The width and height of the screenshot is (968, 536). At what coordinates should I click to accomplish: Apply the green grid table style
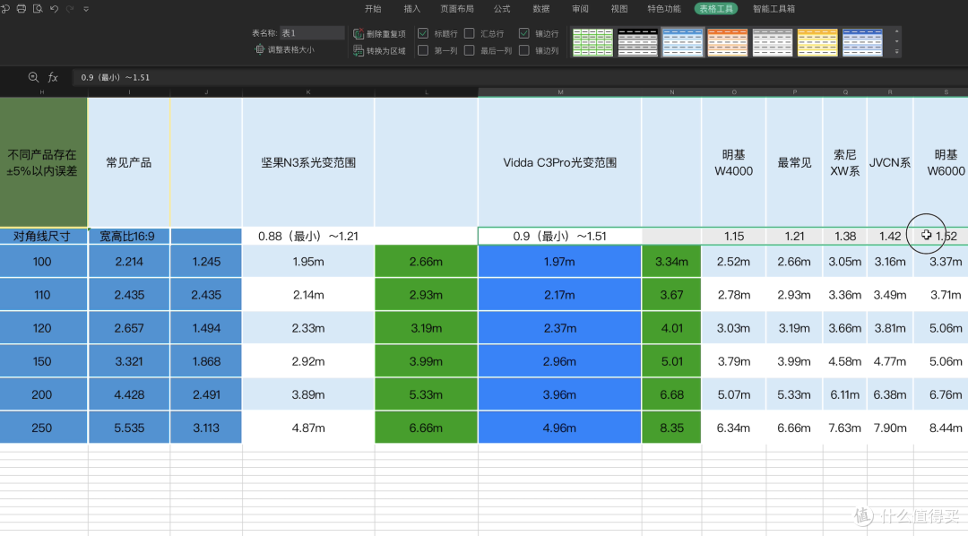coord(592,43)
